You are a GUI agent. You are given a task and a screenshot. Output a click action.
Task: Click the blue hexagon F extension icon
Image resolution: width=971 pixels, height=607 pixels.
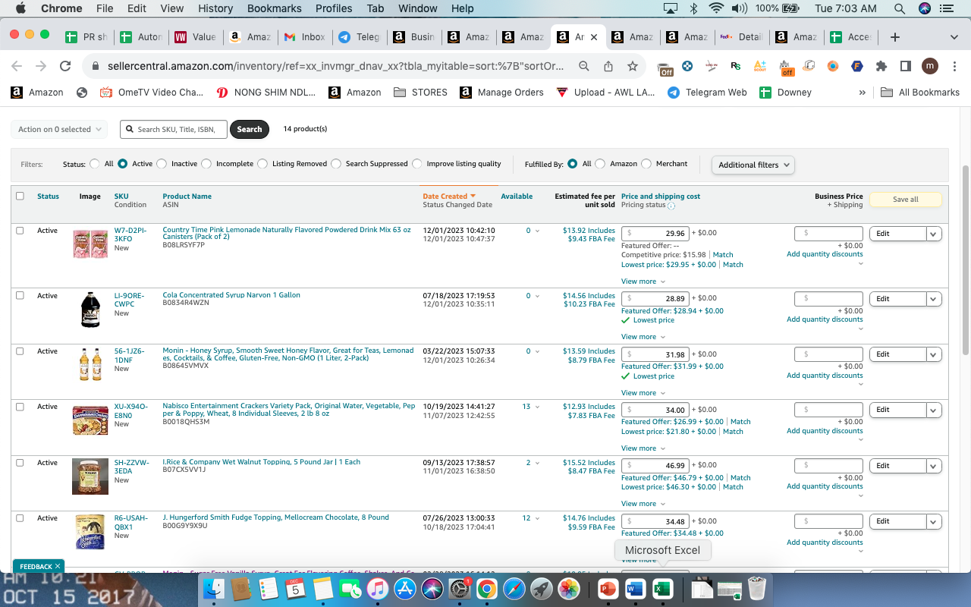pos(857,66)
